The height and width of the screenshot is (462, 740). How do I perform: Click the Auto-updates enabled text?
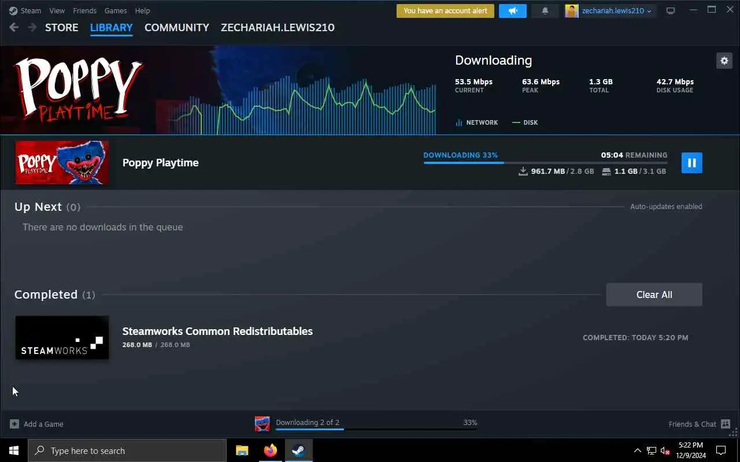click(666, 207)
